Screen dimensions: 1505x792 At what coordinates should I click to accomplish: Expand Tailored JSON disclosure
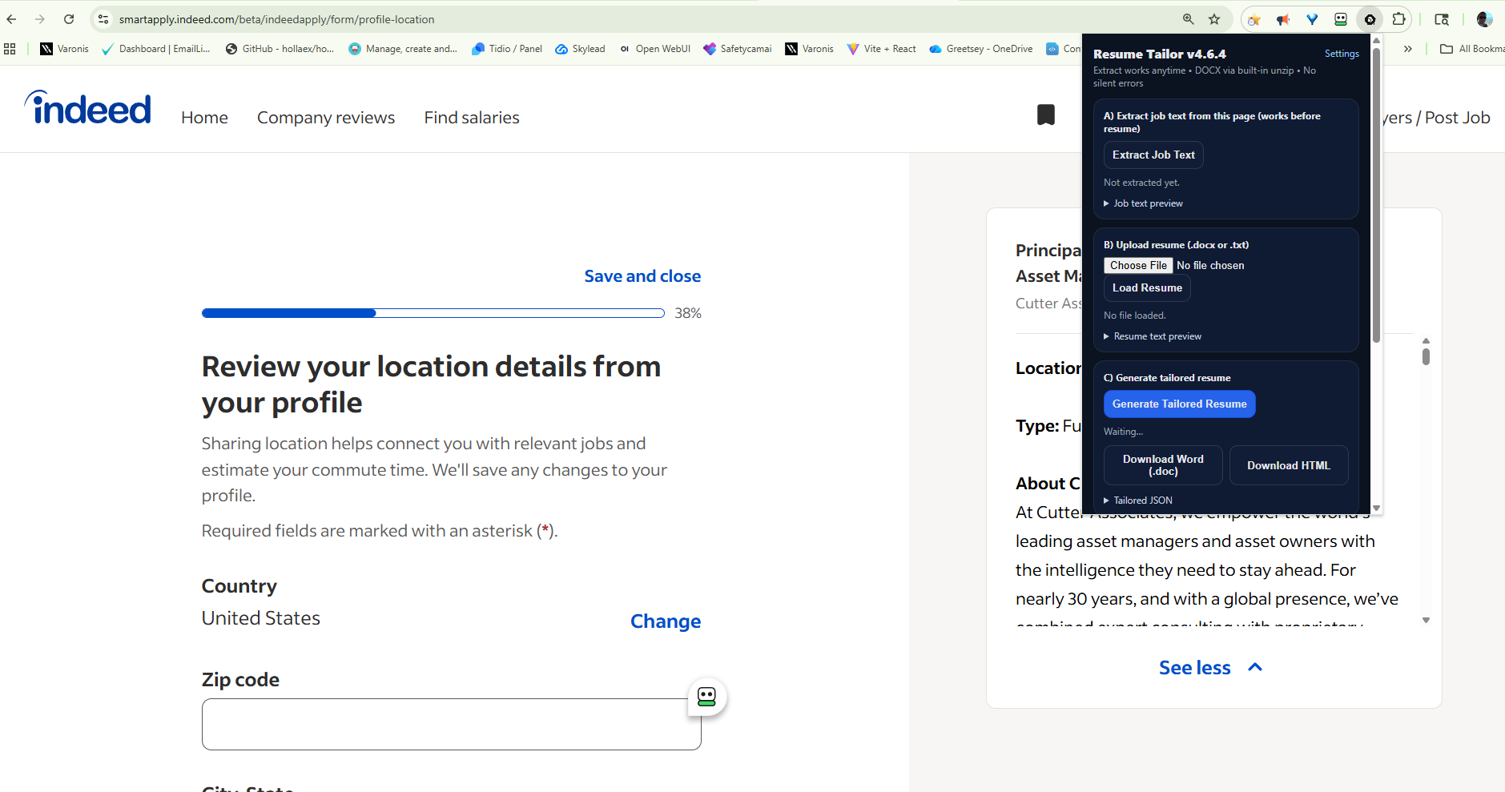(1138, 501)
